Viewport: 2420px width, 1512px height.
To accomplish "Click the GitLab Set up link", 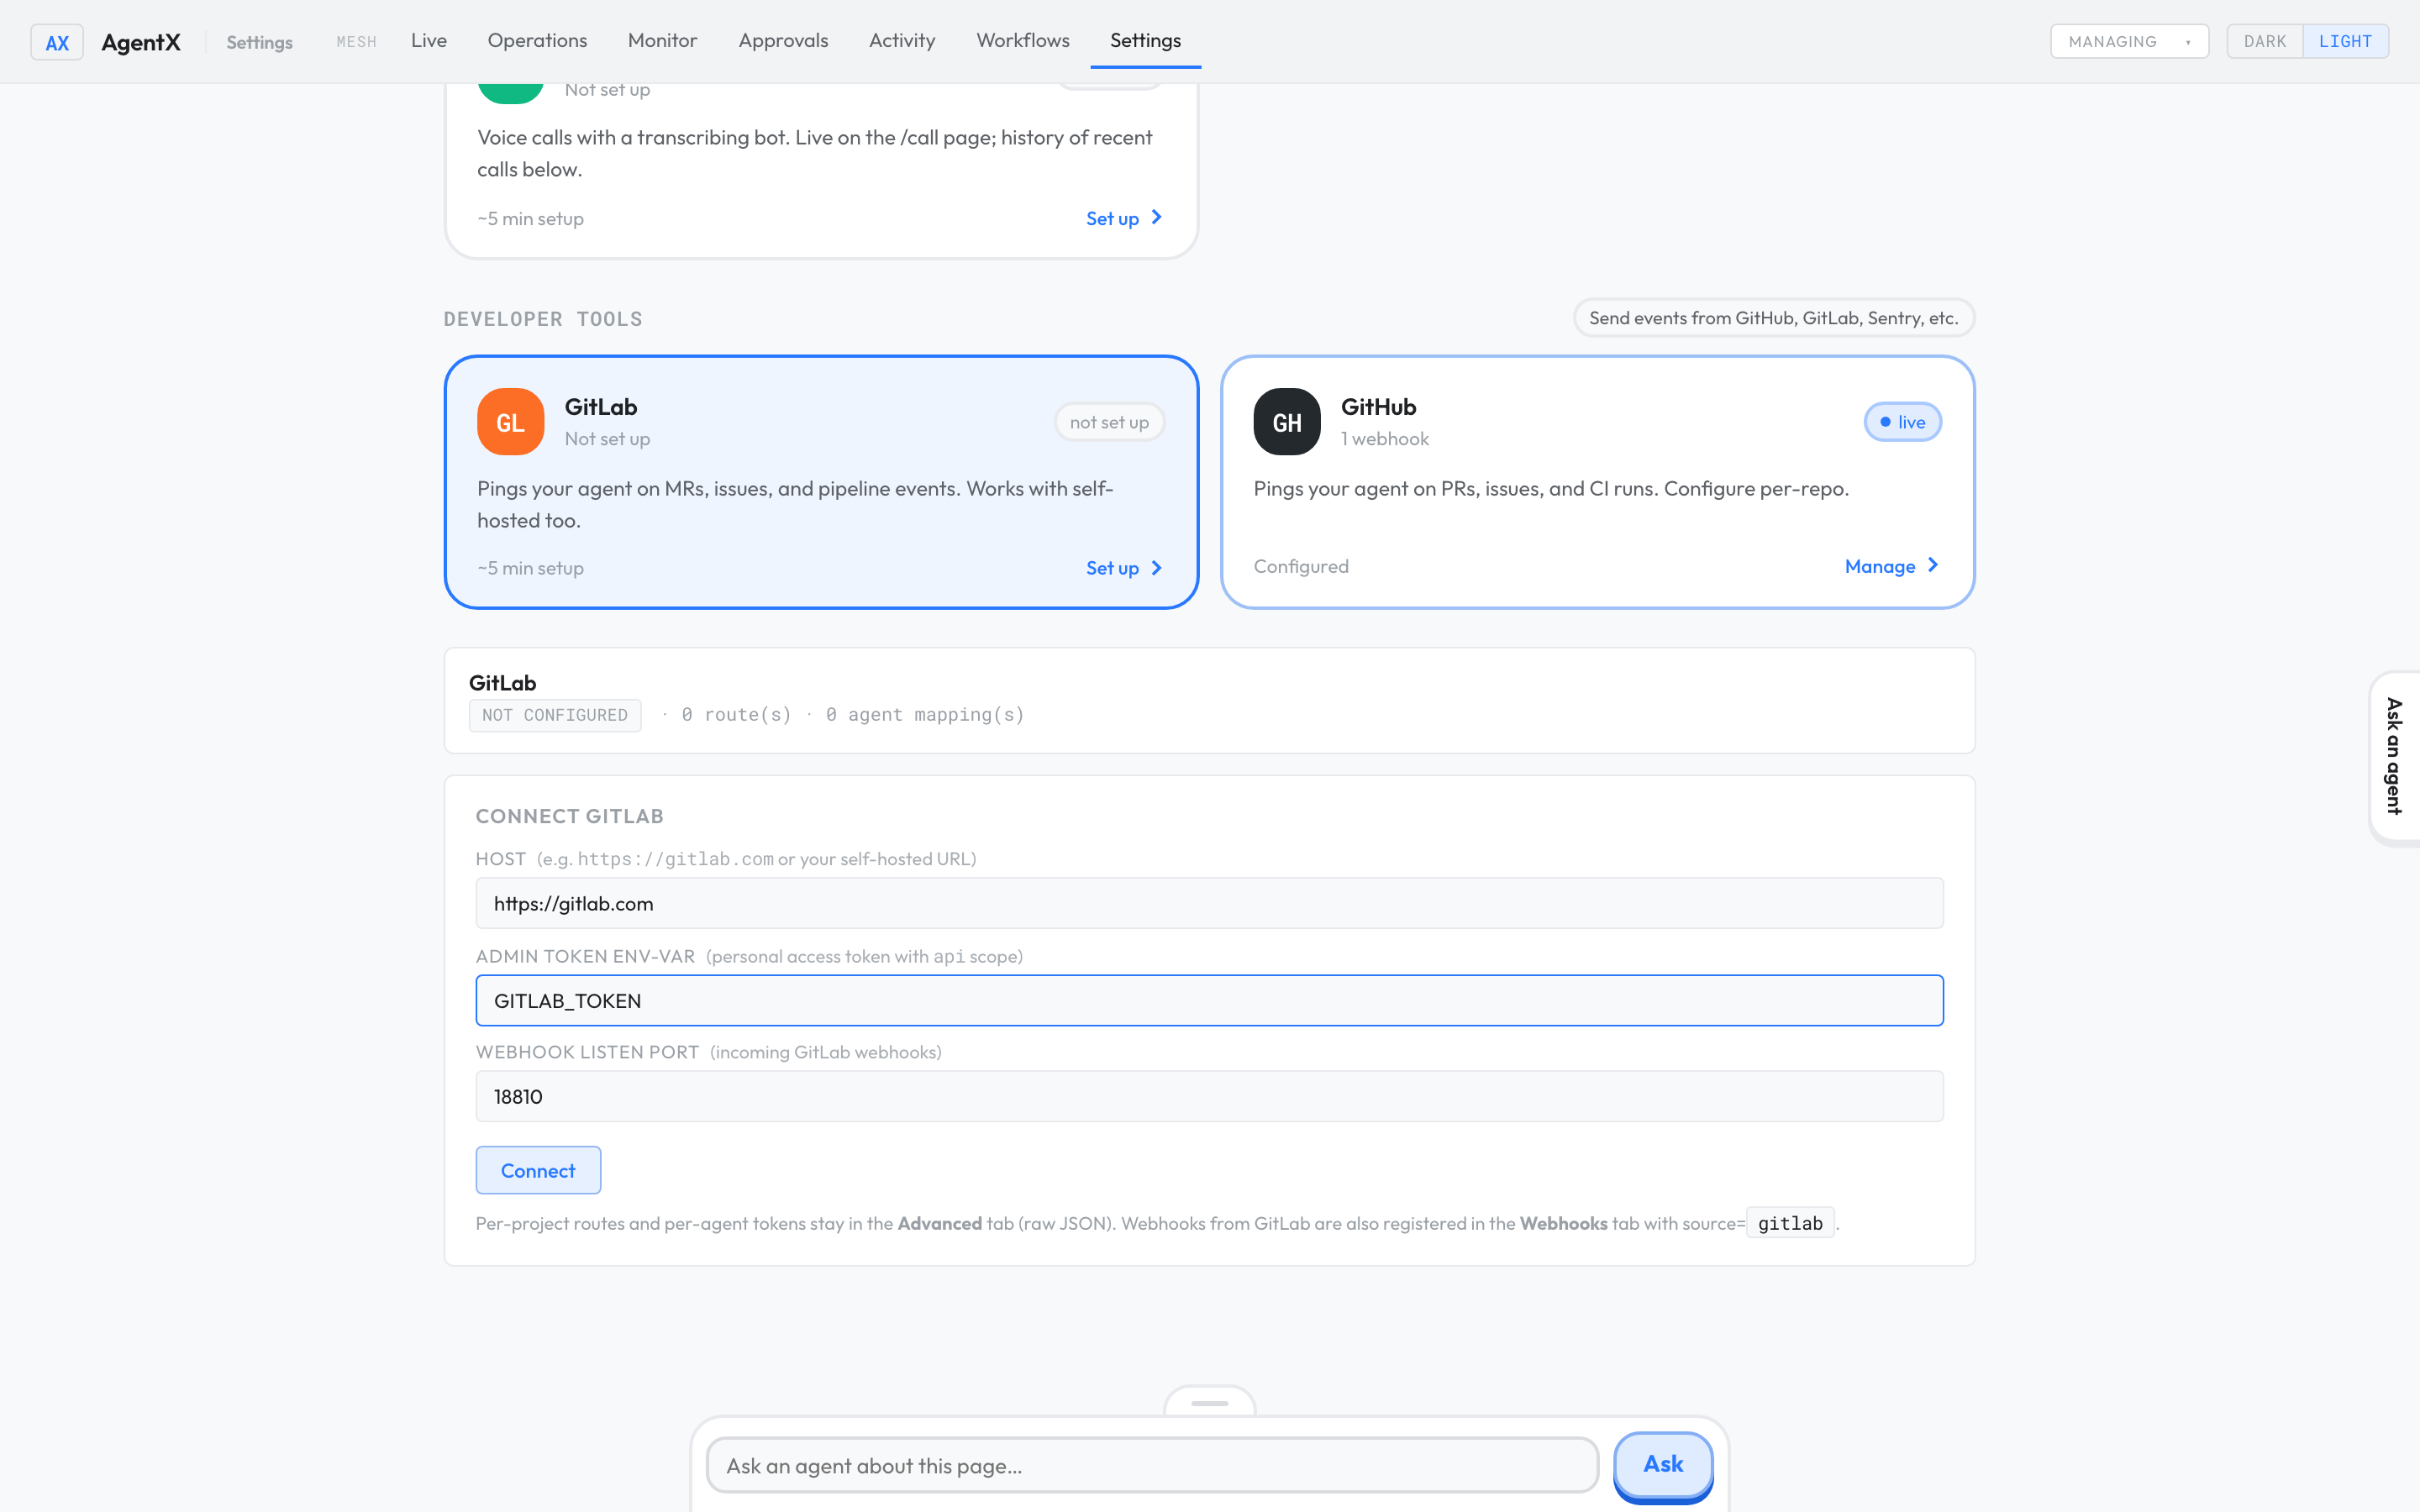I will [1124, 568].
